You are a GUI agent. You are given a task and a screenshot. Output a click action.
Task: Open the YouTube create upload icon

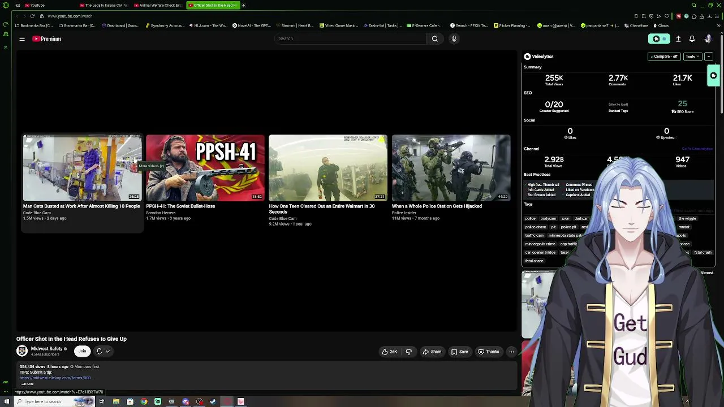point(678,39)
